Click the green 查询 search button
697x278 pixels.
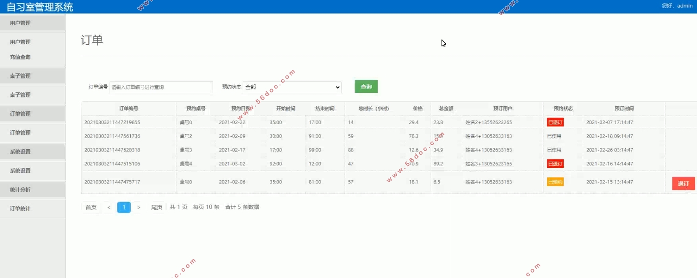pyautogui.click(x=366, y=86)
